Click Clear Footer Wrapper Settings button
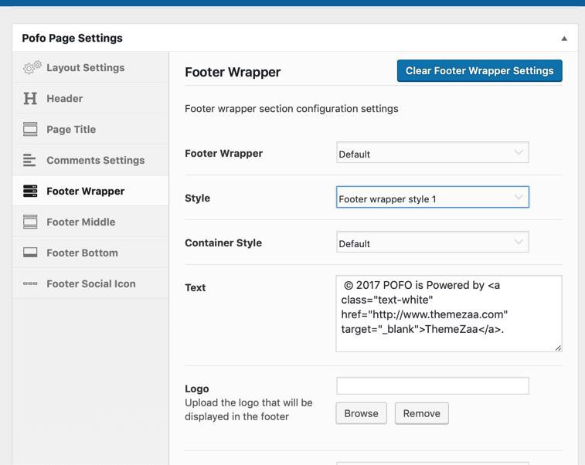The image size is (585, 465). (x=479, y=71)
